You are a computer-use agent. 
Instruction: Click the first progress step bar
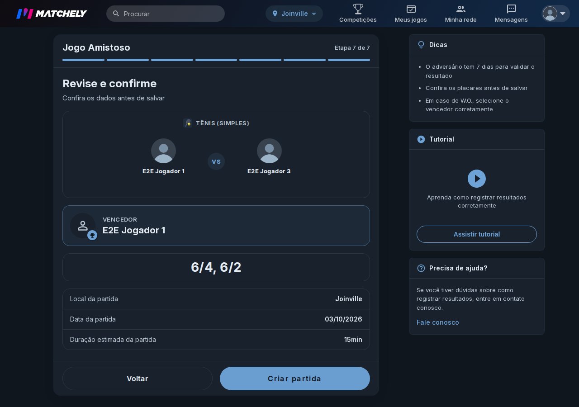83,60
